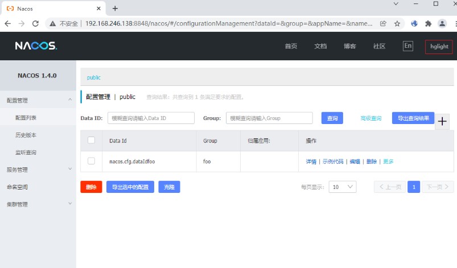457x268 pixels.
Task: Open the globe browser extension icon
Action: click(x=414, y=23)
